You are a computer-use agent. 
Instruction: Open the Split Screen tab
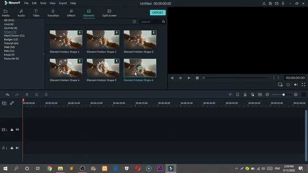pos(109,13)
